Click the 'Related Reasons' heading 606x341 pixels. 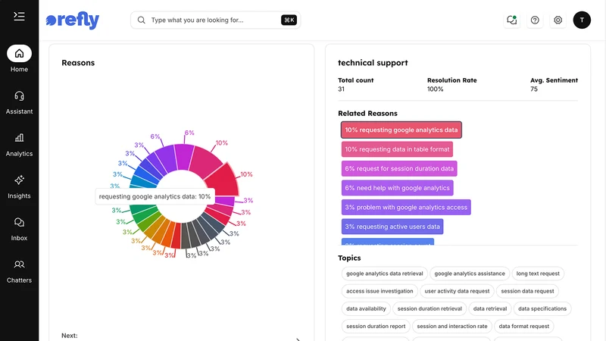pos(367,113)
